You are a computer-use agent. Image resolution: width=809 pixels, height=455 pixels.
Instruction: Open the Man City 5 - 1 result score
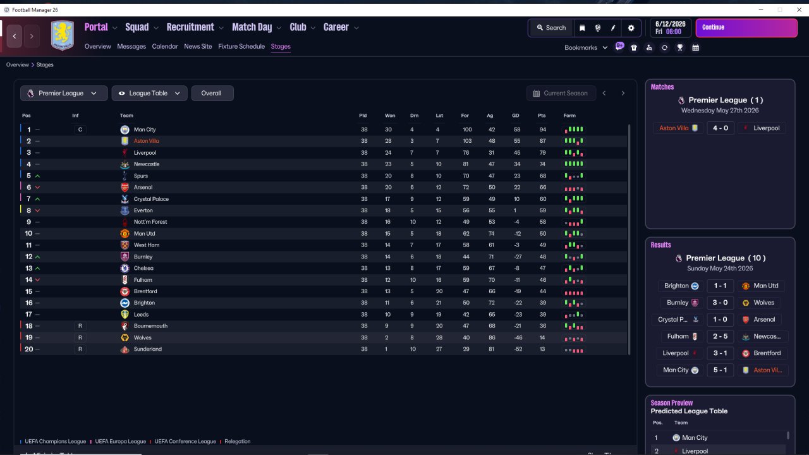point(720,370)
